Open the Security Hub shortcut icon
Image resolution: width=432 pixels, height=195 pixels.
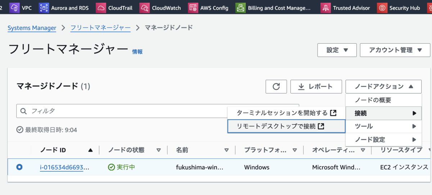click(382, 8)
